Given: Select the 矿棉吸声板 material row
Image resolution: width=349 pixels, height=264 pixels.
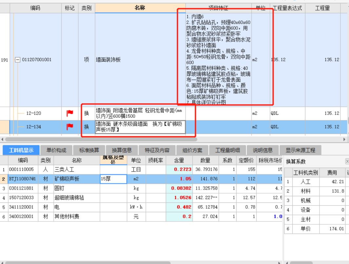Looking at the screenshot, I should tap(67, 179).
